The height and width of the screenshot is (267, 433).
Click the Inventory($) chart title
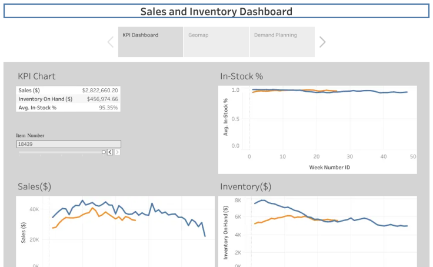click(x=245, y=186)
